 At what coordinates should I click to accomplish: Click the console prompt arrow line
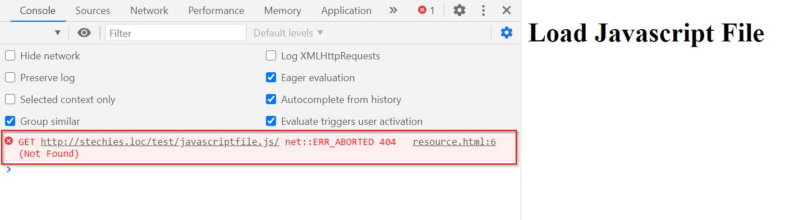click(x=260, y=170)
